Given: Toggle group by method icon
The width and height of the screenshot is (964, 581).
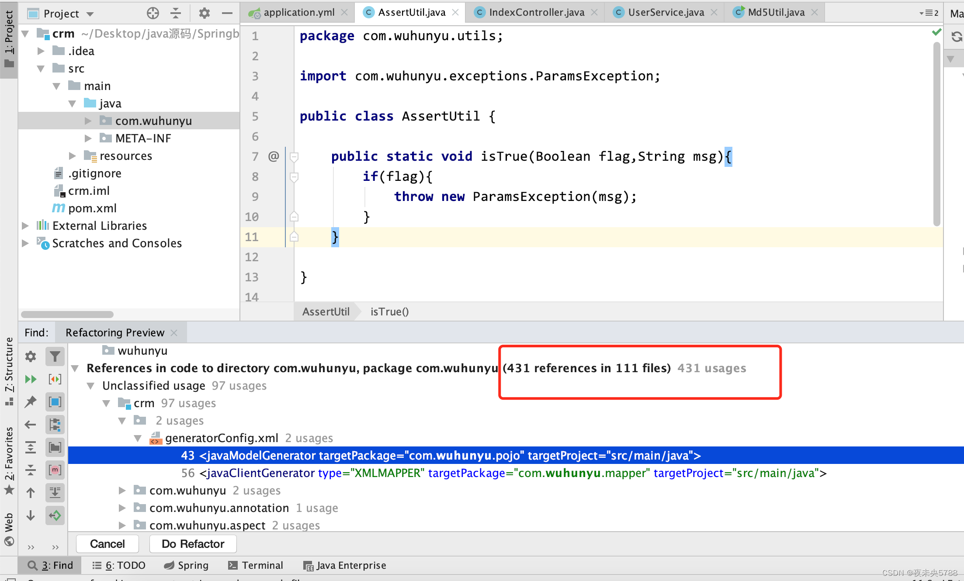Looking at the screenshot, I should (55, 470).
